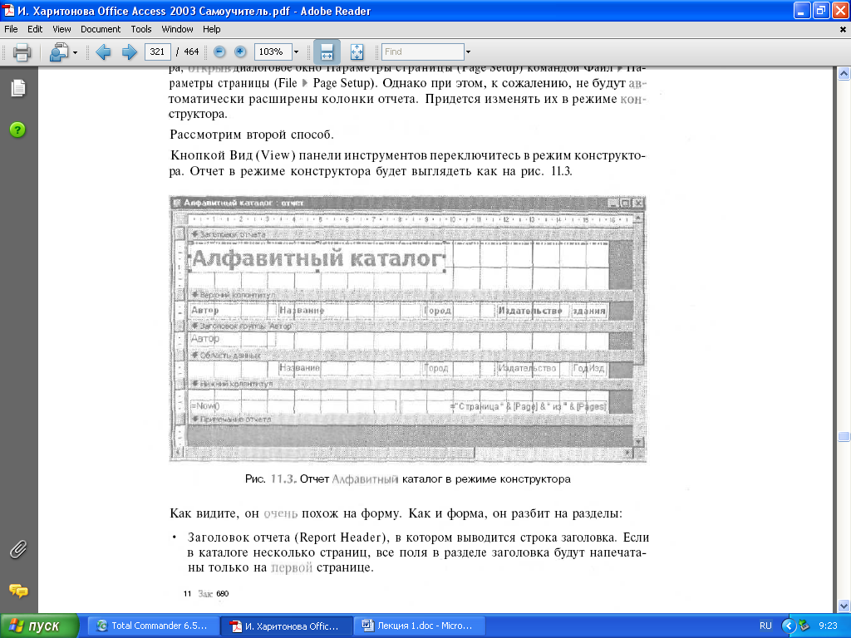Open the Comments panel icon
The image size is (851, 638).
18,591
